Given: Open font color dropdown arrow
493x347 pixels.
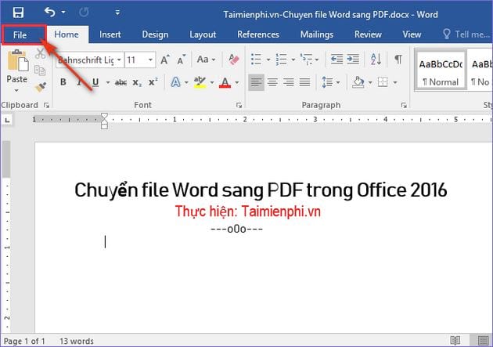Looking at the screenshot, I should [237, 83].
